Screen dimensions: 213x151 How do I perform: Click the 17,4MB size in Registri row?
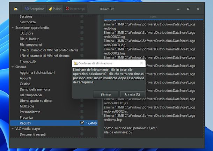[x=91, y=123]
